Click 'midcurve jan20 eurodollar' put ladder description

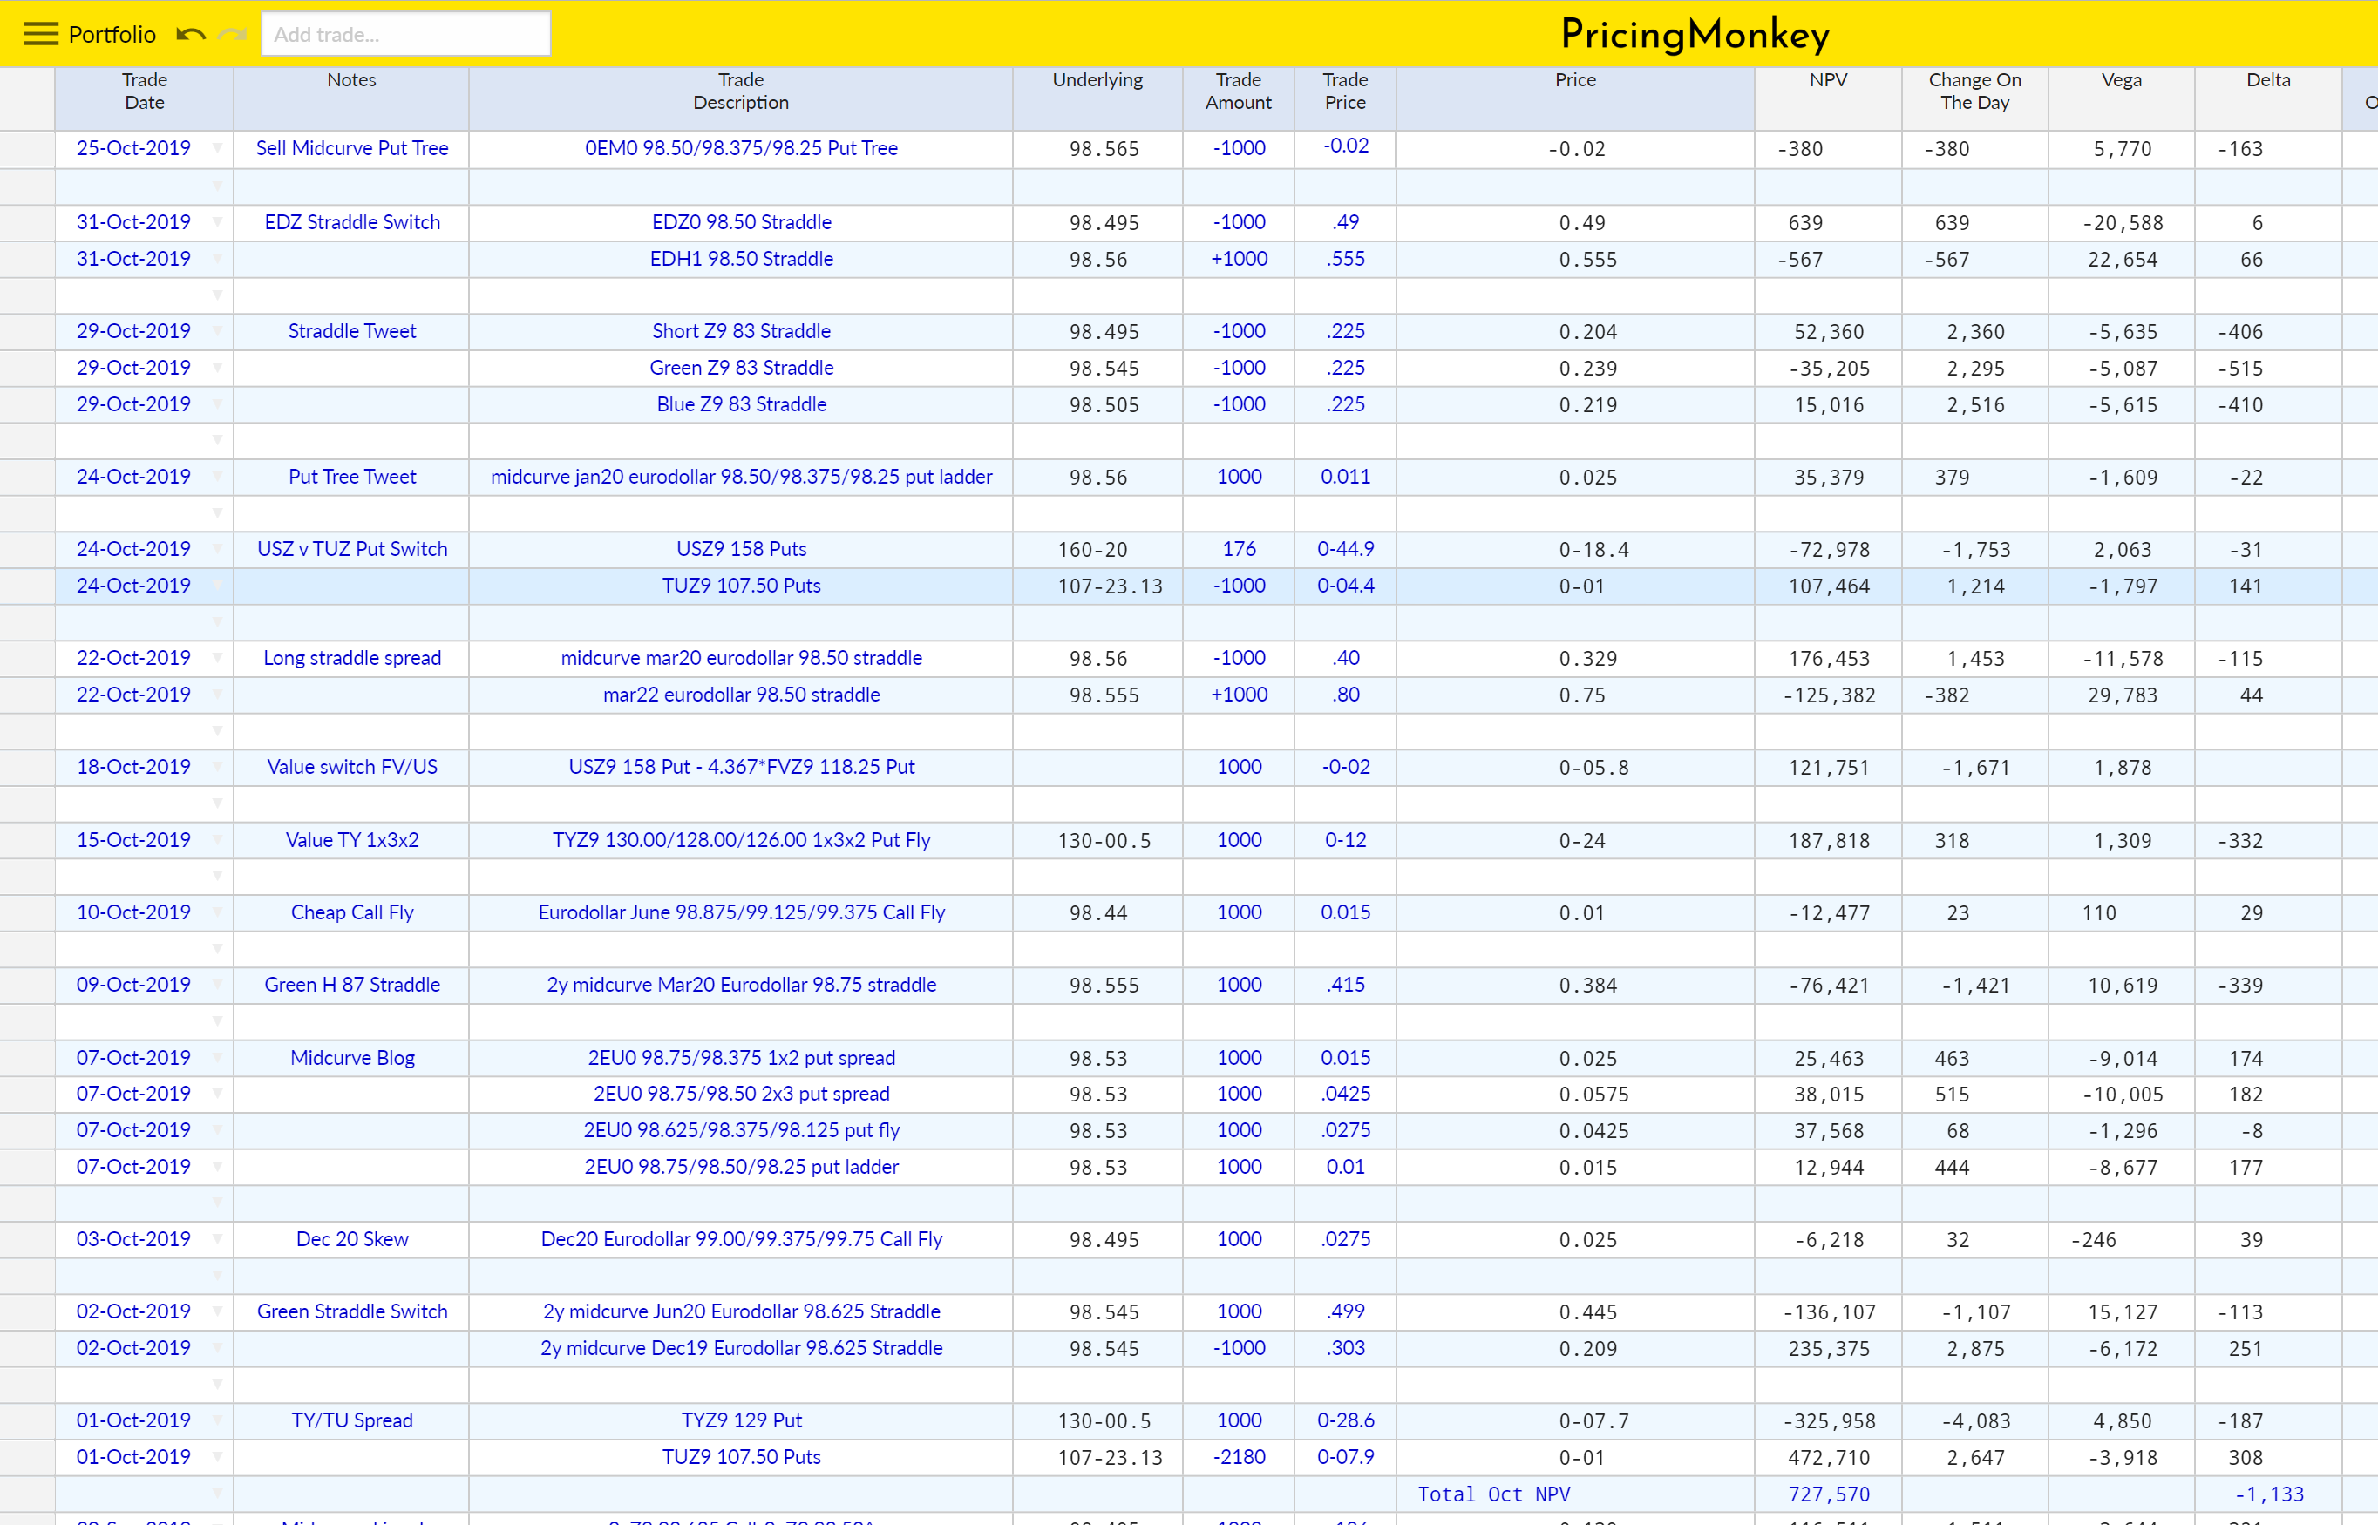coord(741,478)
